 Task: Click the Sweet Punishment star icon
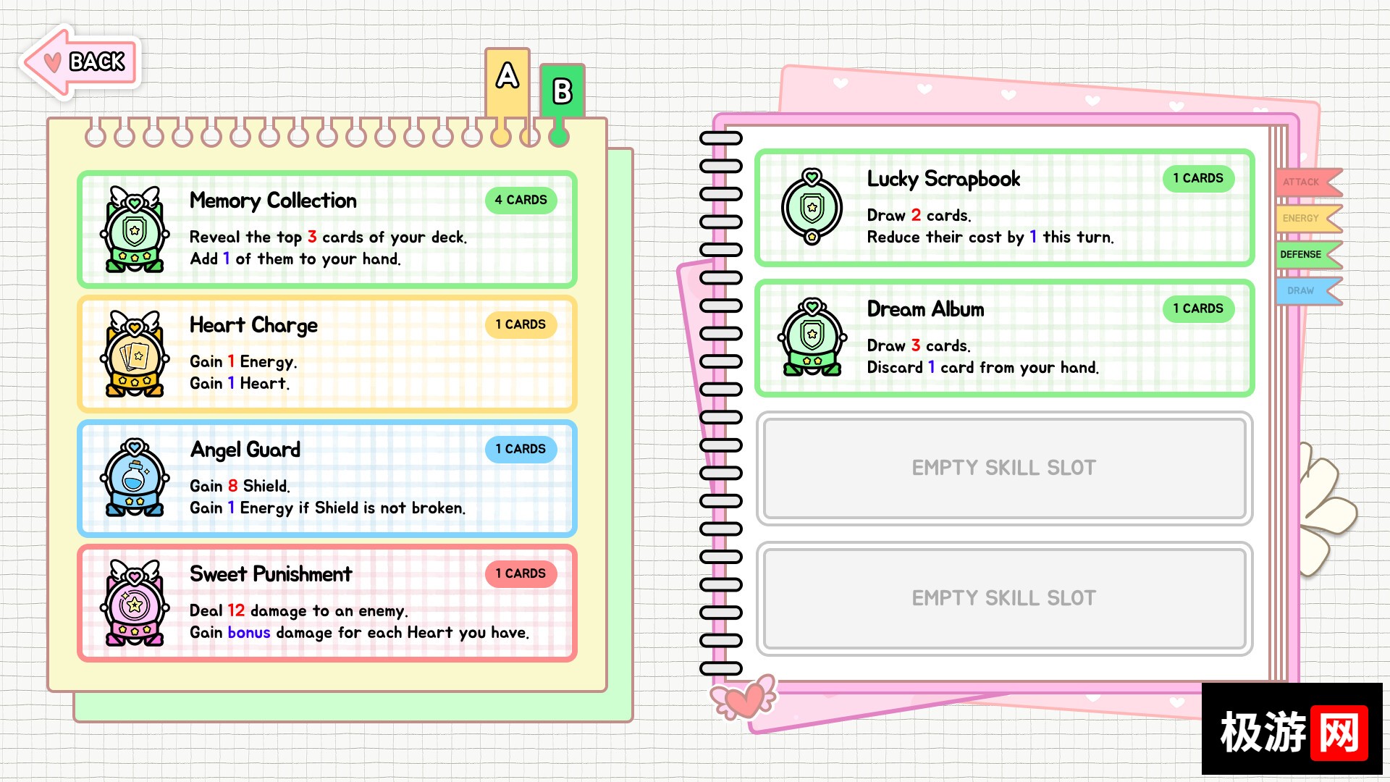point(135,602)
